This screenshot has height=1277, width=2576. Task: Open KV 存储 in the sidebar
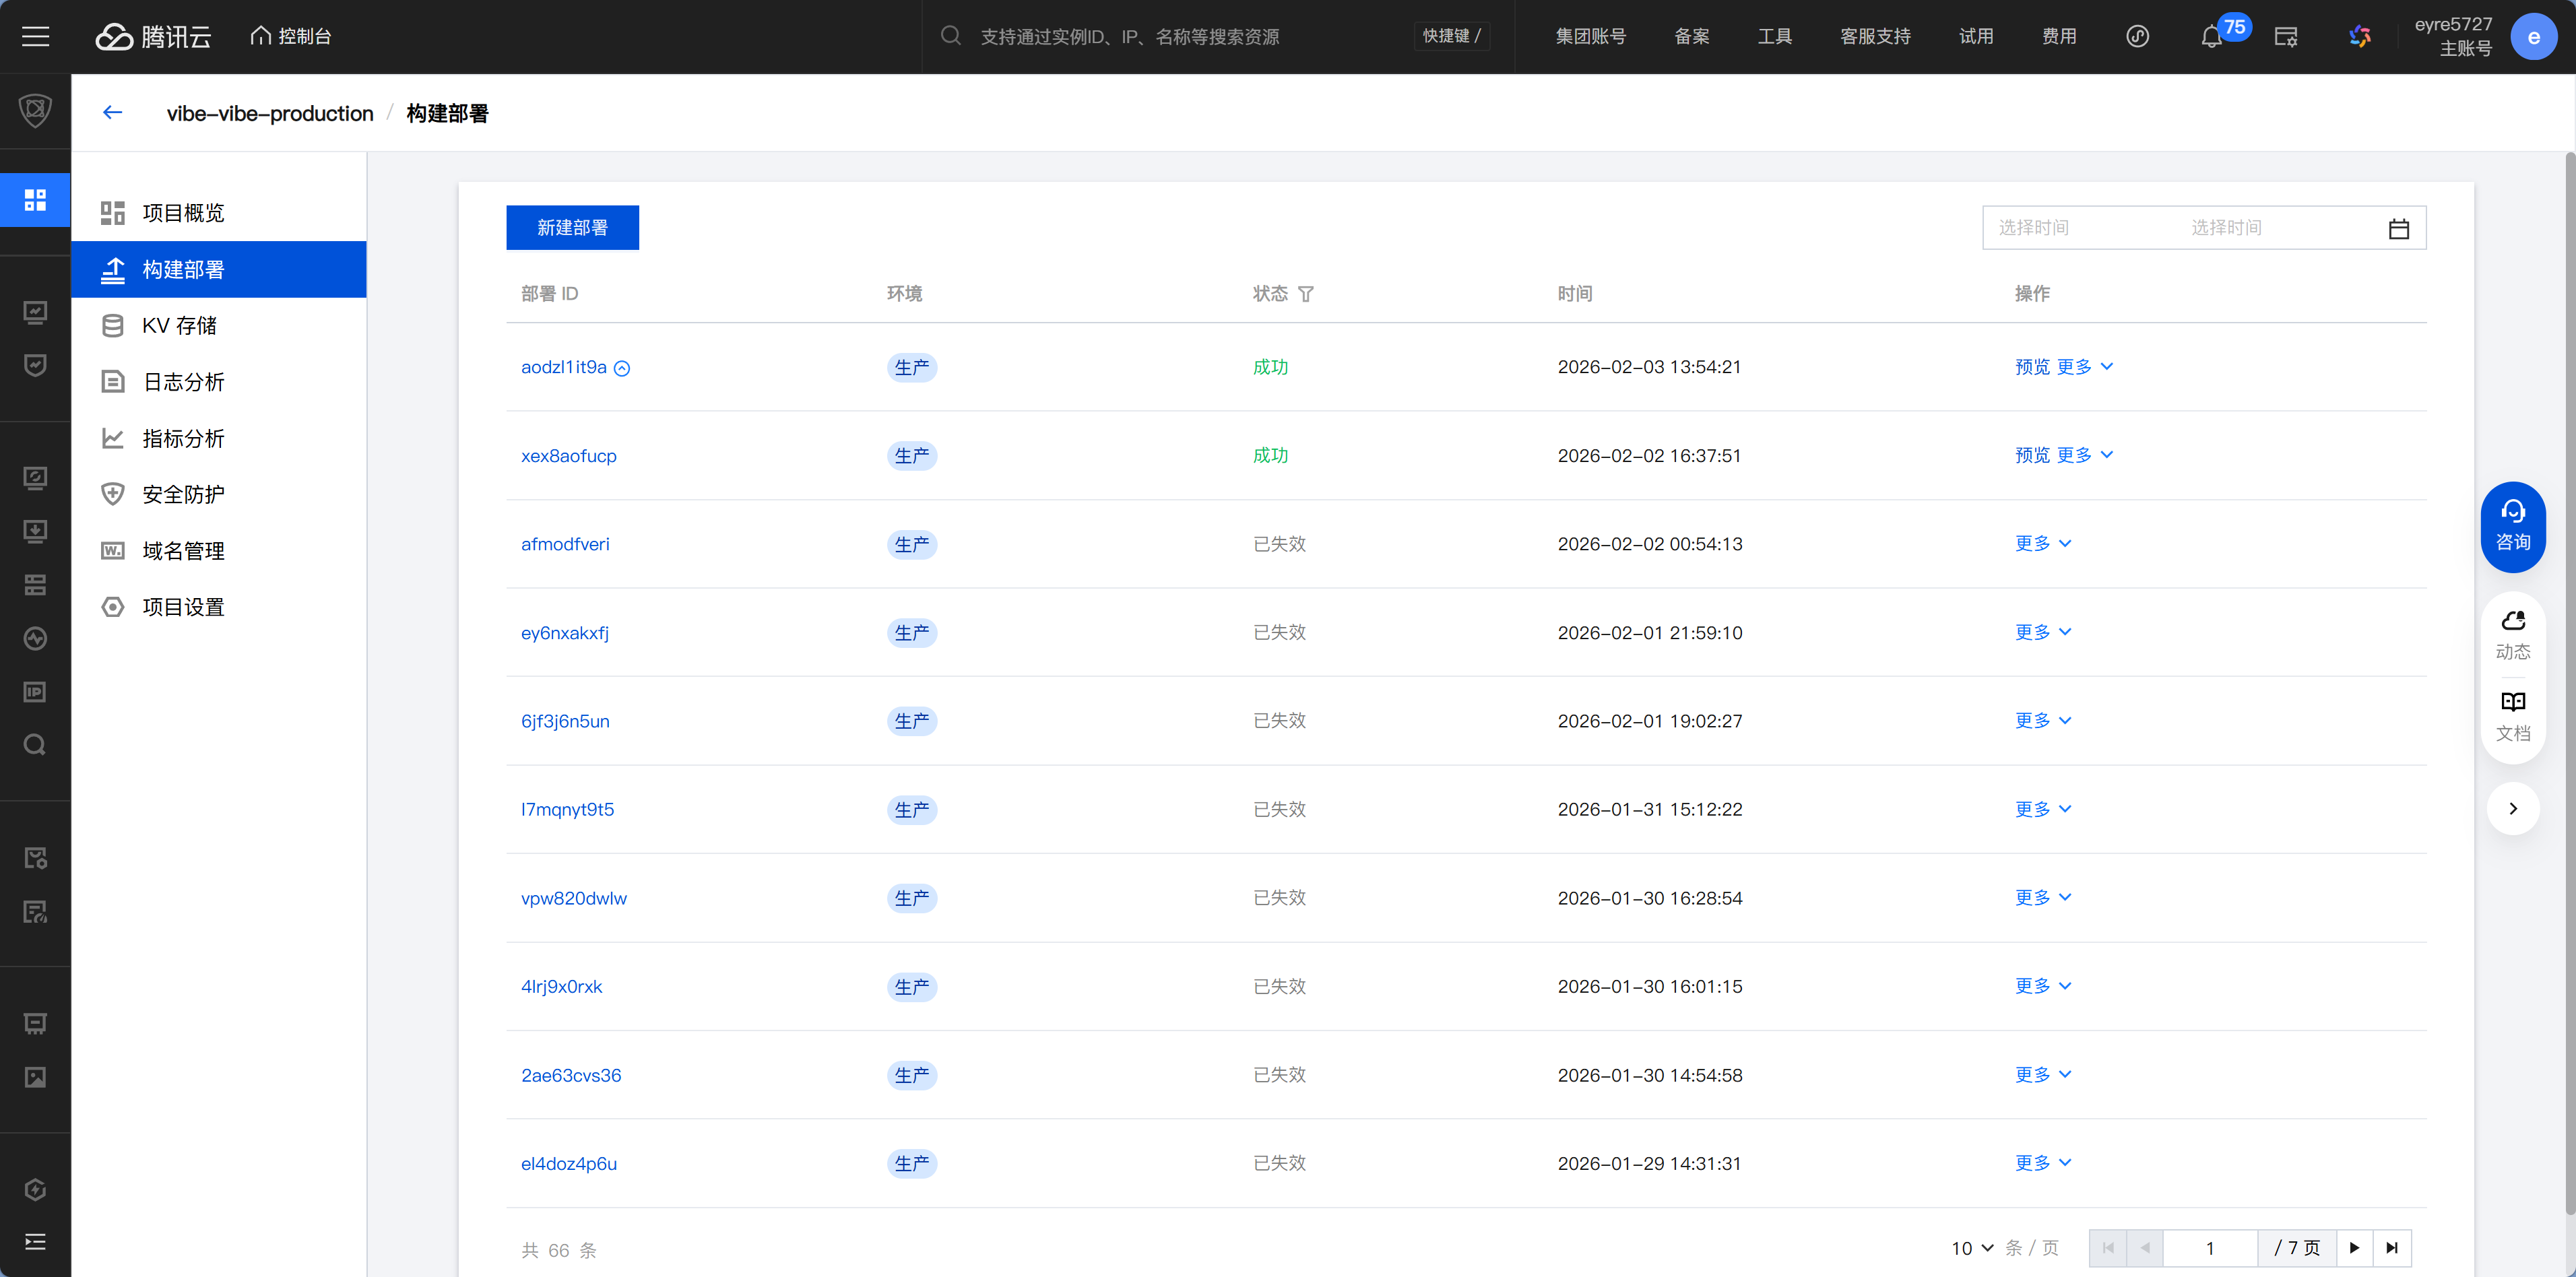coord(179,326)
